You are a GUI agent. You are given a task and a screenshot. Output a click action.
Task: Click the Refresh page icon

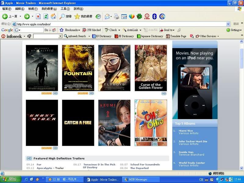pos(46,16)
